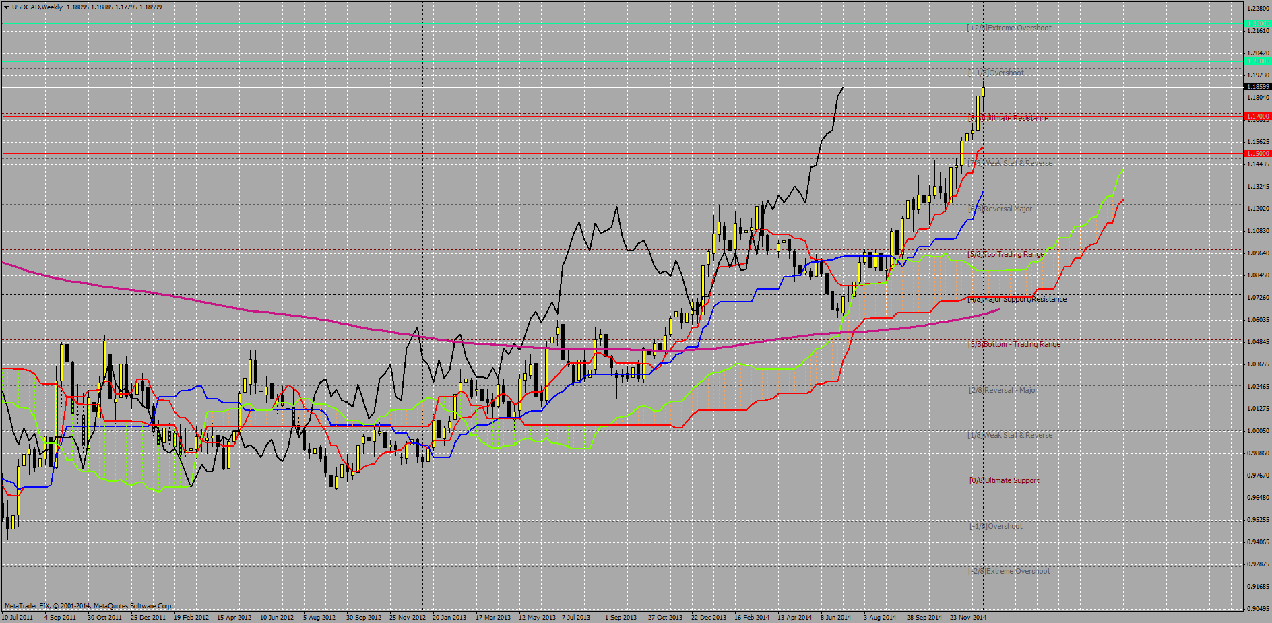Pick the 19 Feb 2012 date label
1272x623 pixels.
click(x=191, y=617)
